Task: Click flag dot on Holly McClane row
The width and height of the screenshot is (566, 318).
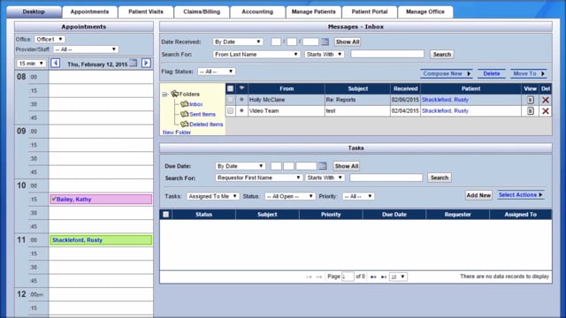Action: click(241, 100)
